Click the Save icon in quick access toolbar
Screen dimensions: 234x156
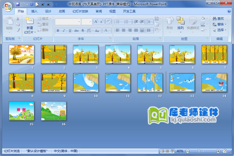click(x=18, y=4)
